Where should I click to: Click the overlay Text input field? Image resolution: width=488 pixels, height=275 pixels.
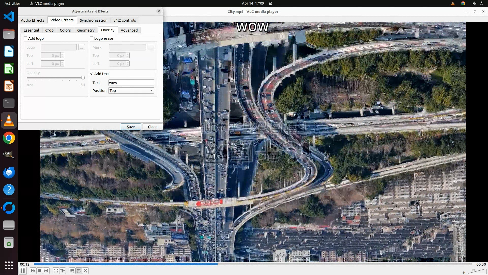click(x=131, y=83)
